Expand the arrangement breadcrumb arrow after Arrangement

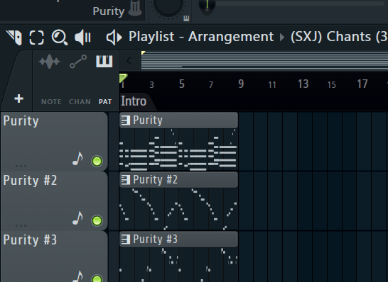(x=282, y=38)
